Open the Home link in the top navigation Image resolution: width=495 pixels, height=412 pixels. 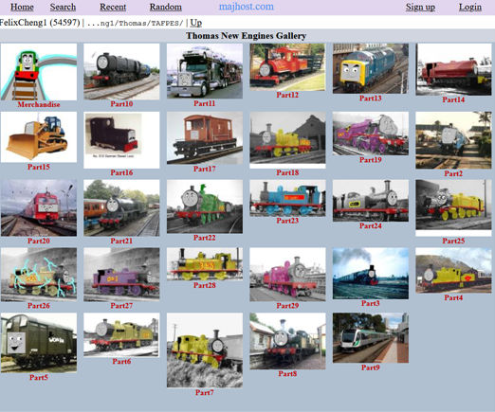(x=22, y=7)
